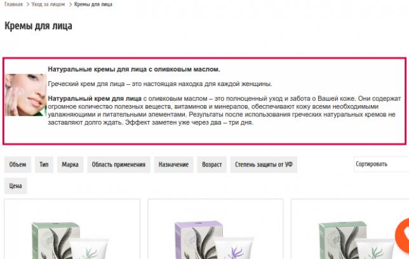Expand the Тип filter
The width and height of the screenshot is (409, 259).
click(x=44, y=165)
